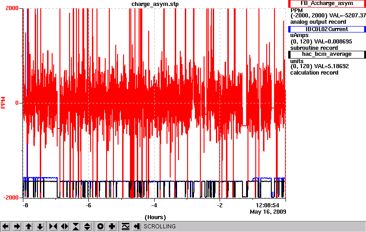Click the -6 hours x-axis tick label
Screen dimensions: 366x232
click(88, 205)
